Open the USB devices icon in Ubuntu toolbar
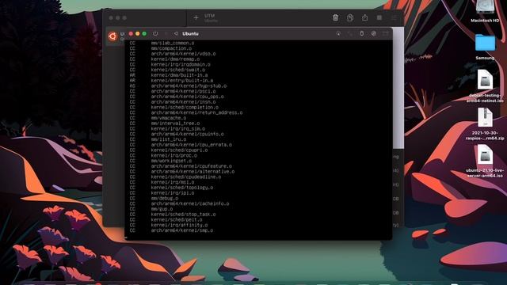The height and width of the screenshot is (285, 507). (362, 33)
